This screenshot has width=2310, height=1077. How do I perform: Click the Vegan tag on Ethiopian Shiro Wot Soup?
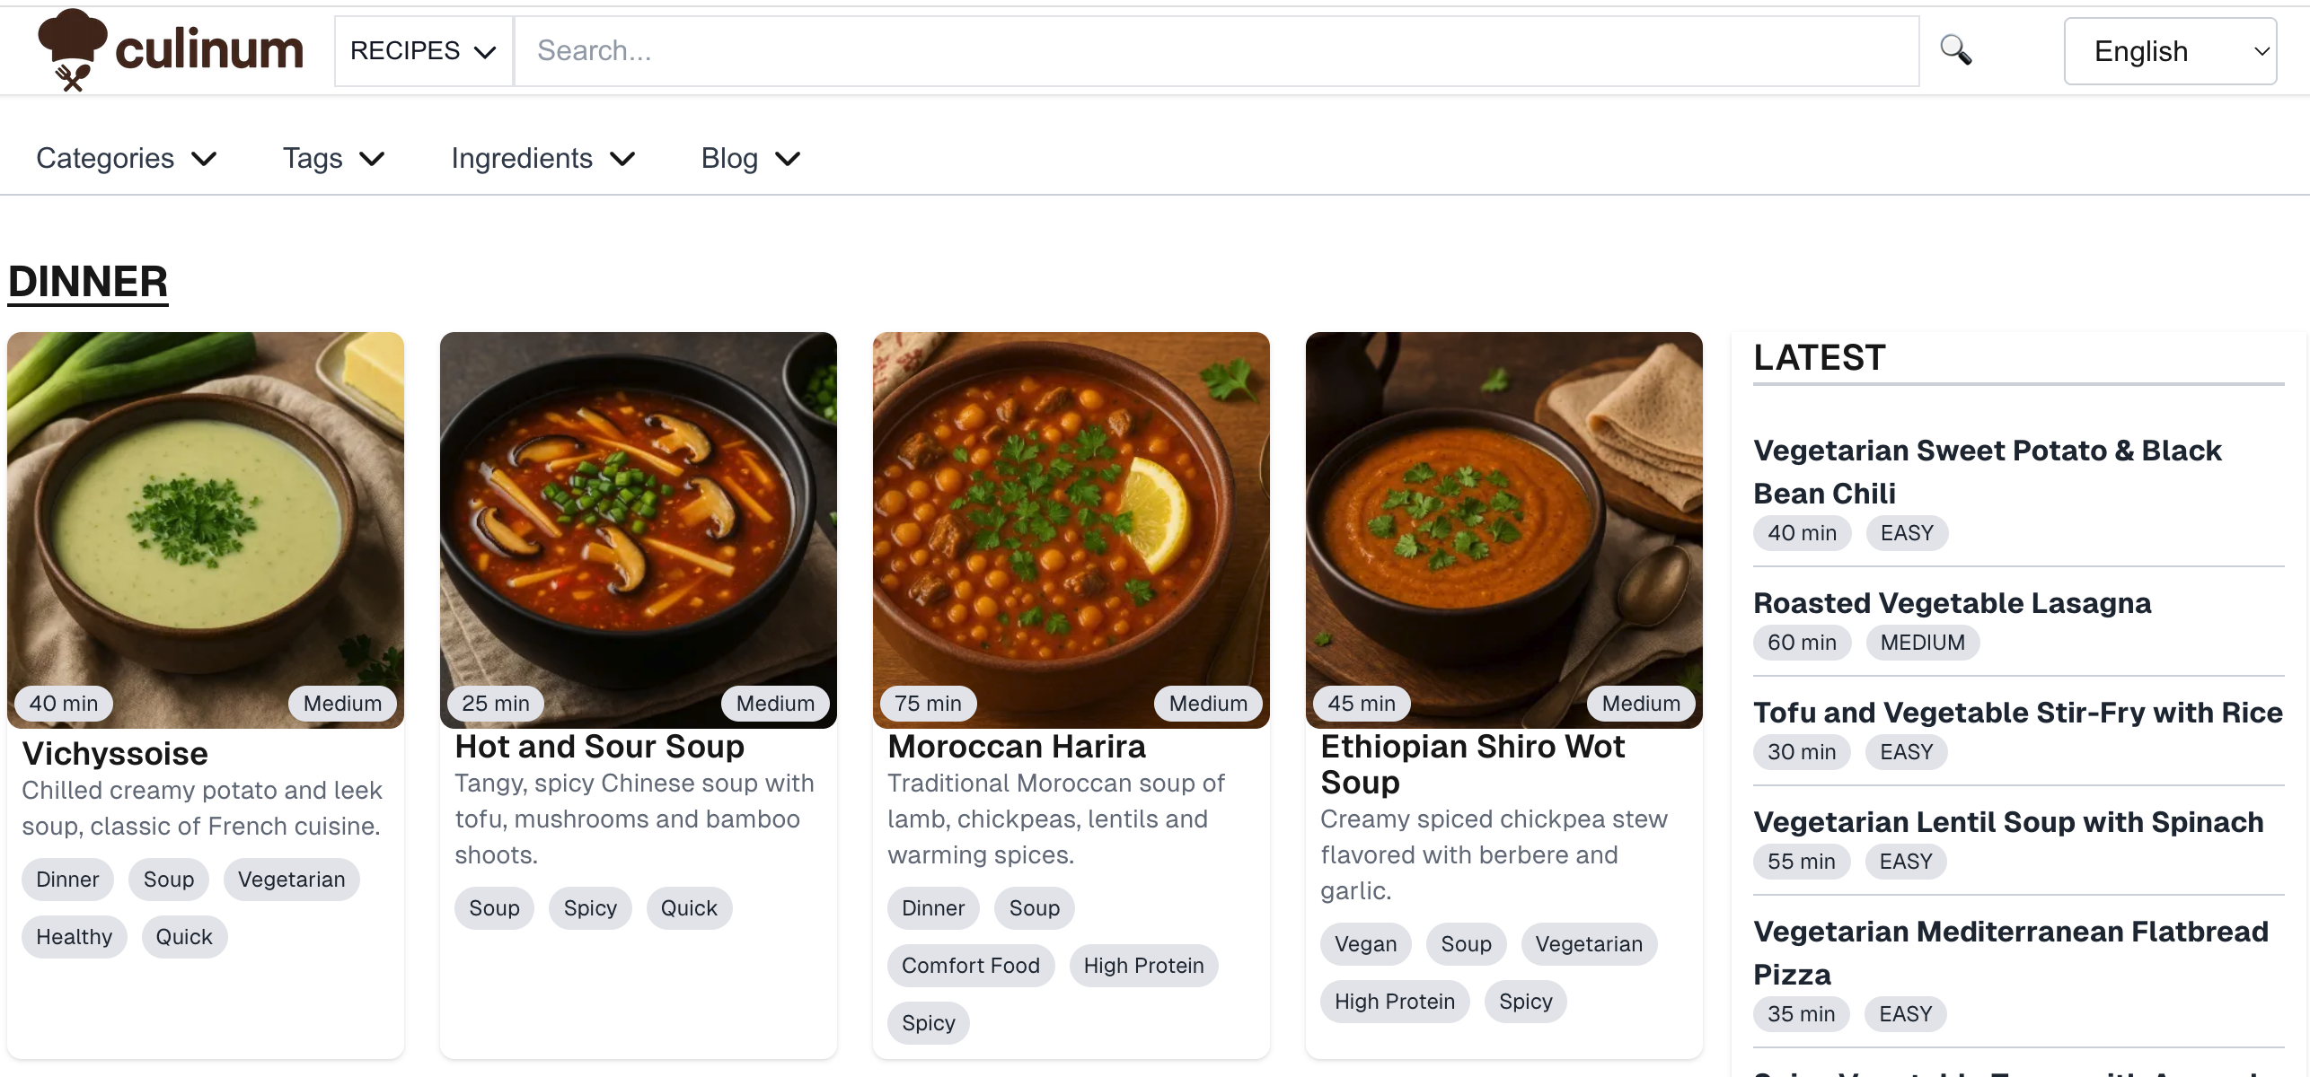point(1365,943)
